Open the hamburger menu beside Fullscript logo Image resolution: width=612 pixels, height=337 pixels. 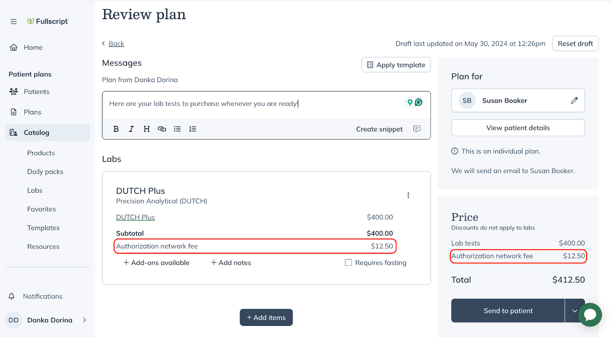pos(14,21)
